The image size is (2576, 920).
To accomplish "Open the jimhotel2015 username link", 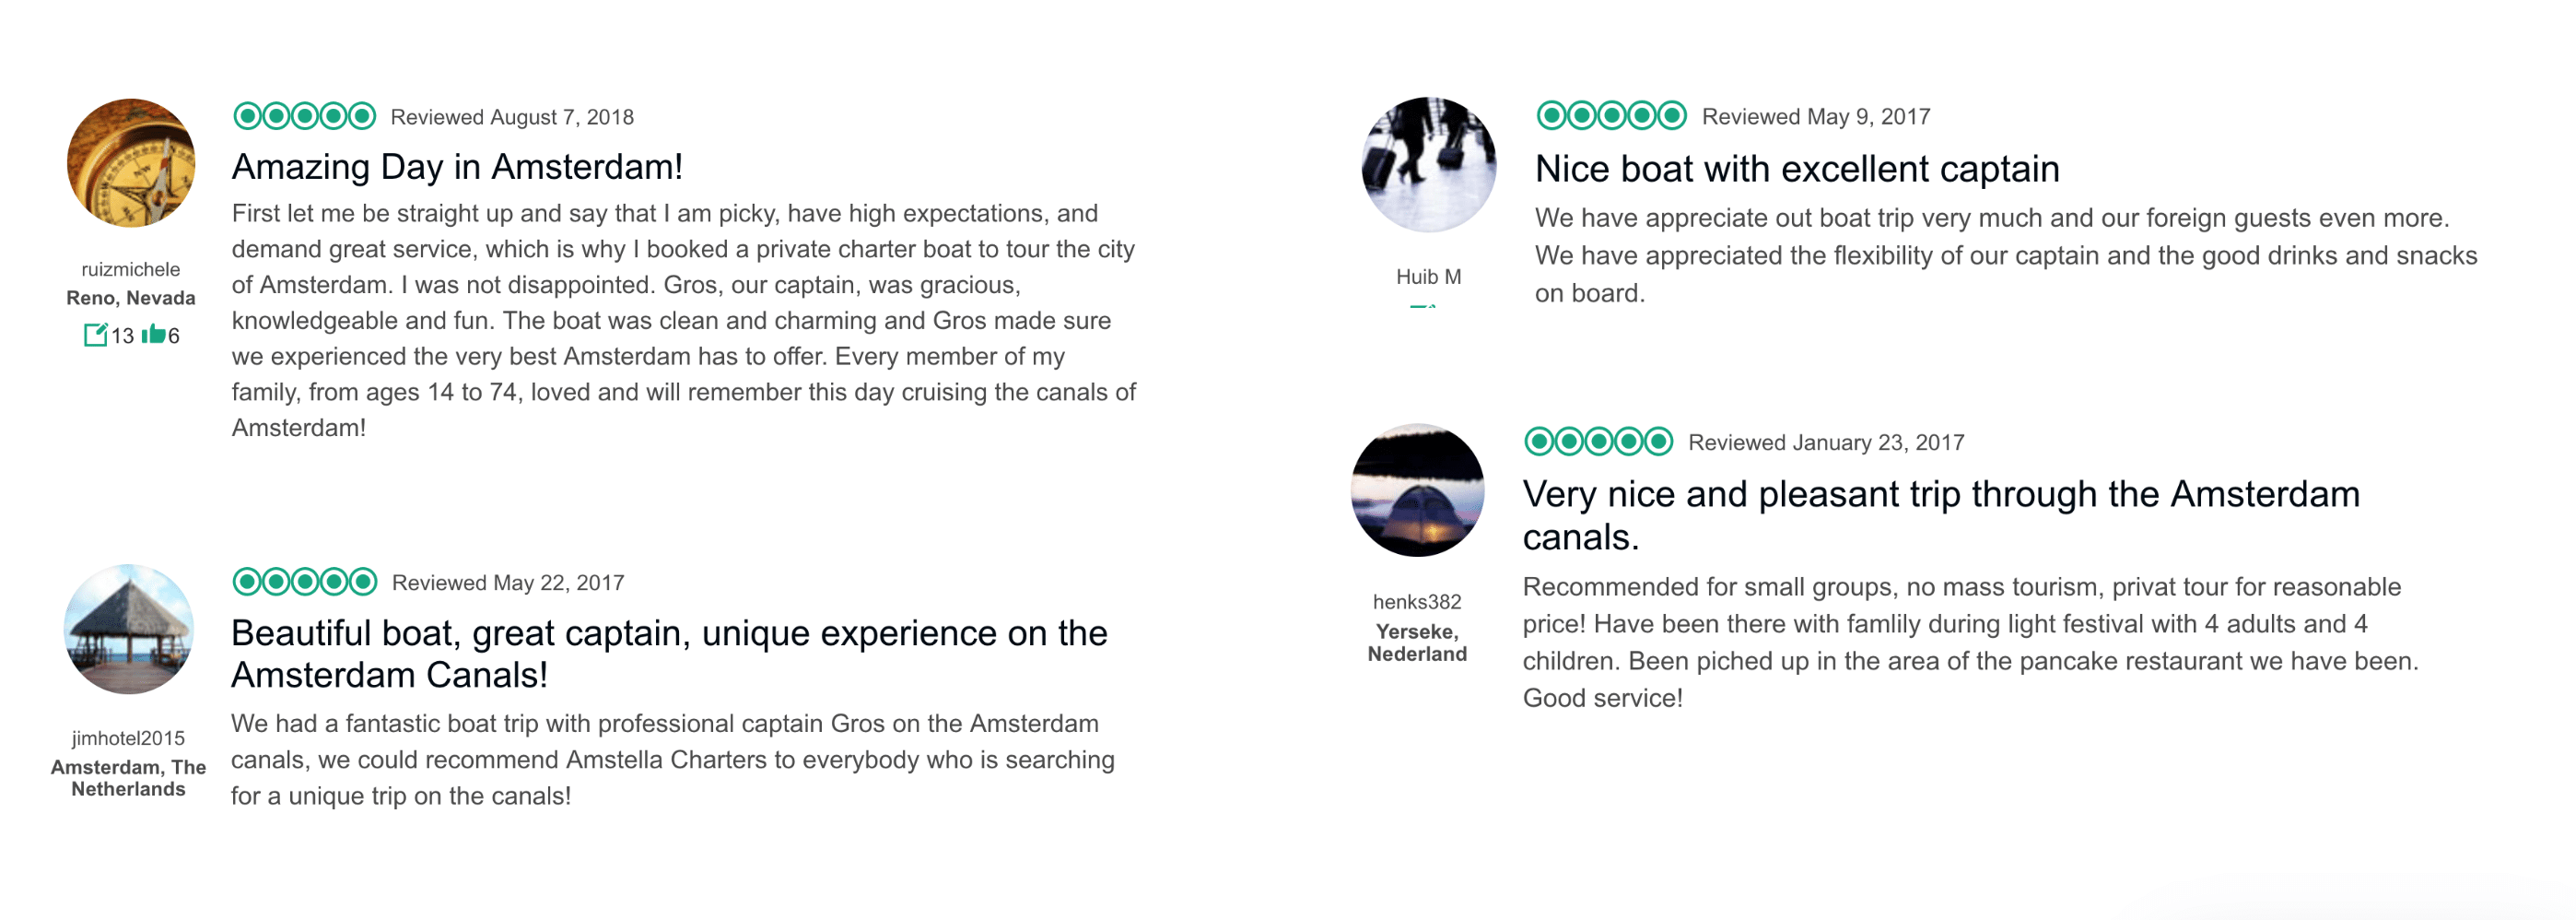I will pos(129,737).
